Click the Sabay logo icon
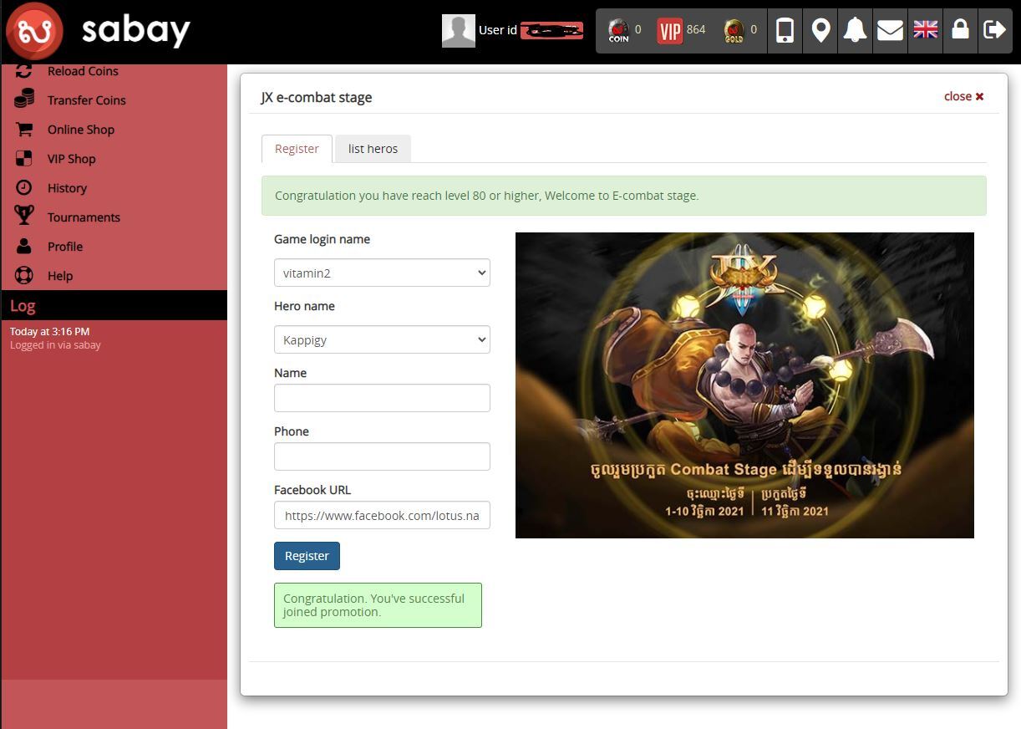The image size is (1021, 729). tap(34, 31)
